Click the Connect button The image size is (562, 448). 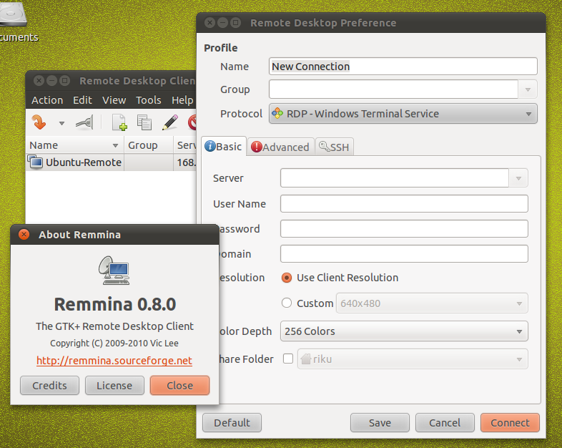tap(510, 422)
